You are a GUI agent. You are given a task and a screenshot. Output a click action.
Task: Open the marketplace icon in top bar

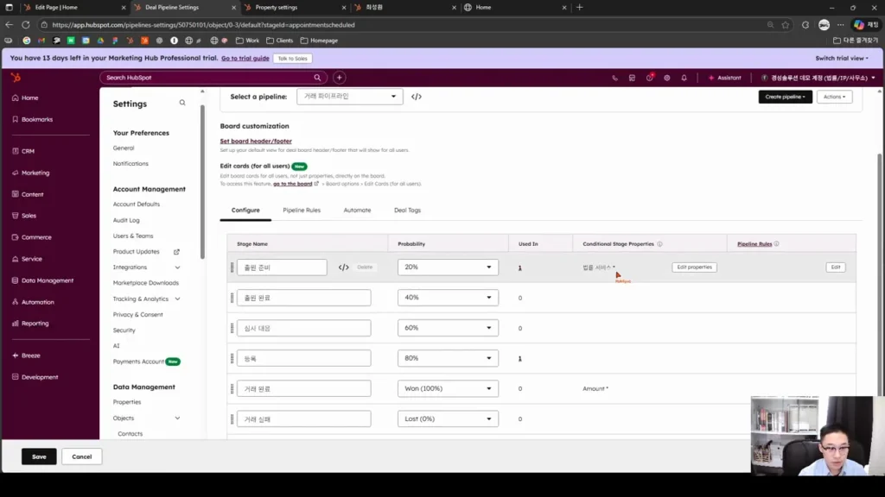pyautogui.click(x=632, y=78)
